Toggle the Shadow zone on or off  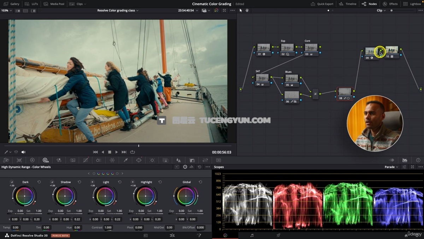click(x=52, y=182)
